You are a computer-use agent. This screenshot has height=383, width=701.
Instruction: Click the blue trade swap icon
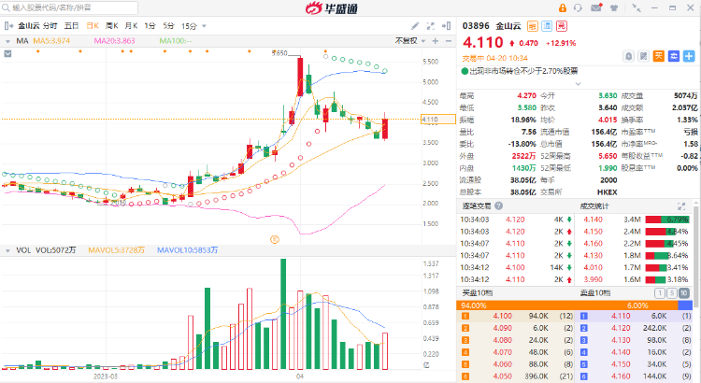674,56
